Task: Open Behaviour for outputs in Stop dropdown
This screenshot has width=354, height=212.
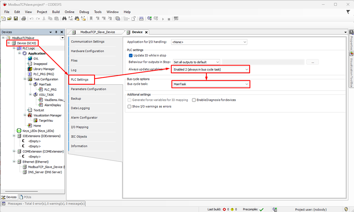Action: [x=197, y=62]
